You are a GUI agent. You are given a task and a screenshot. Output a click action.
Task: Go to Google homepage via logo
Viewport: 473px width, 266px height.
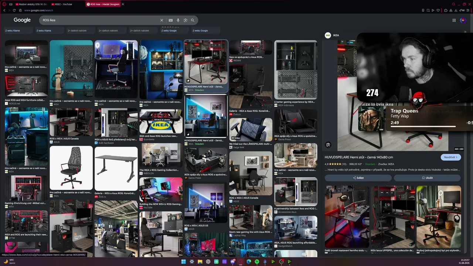(22, 20)
